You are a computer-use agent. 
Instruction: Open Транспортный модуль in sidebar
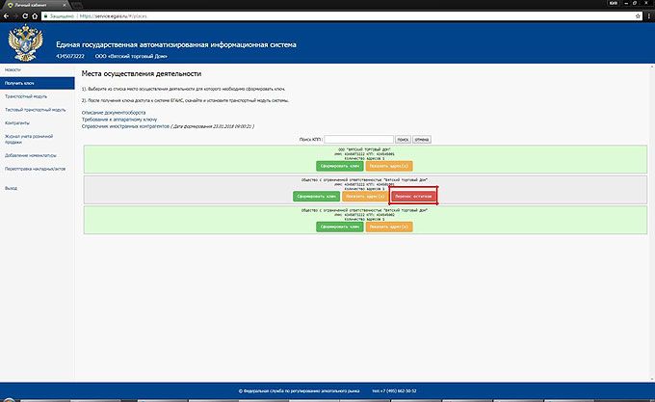pyautogui.click(x=27, y=96)
